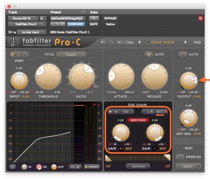Click the OUTPUT gain knob
Image resolution: width=210 pixels, height=179 pixels.
point(189,80)
